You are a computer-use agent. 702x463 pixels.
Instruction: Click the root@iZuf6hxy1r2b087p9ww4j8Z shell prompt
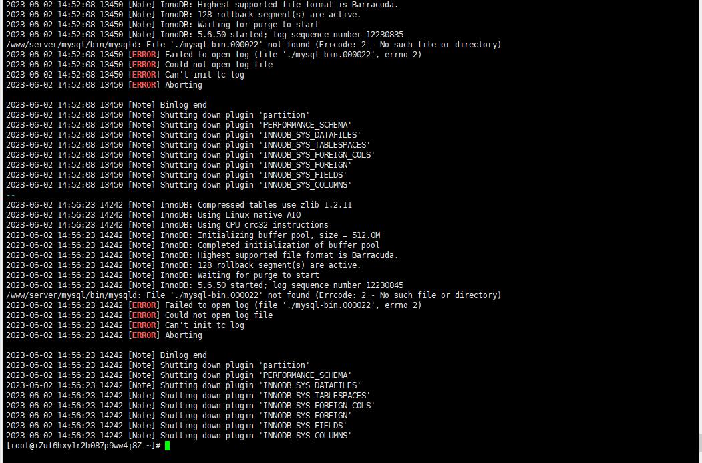[83, 446]
